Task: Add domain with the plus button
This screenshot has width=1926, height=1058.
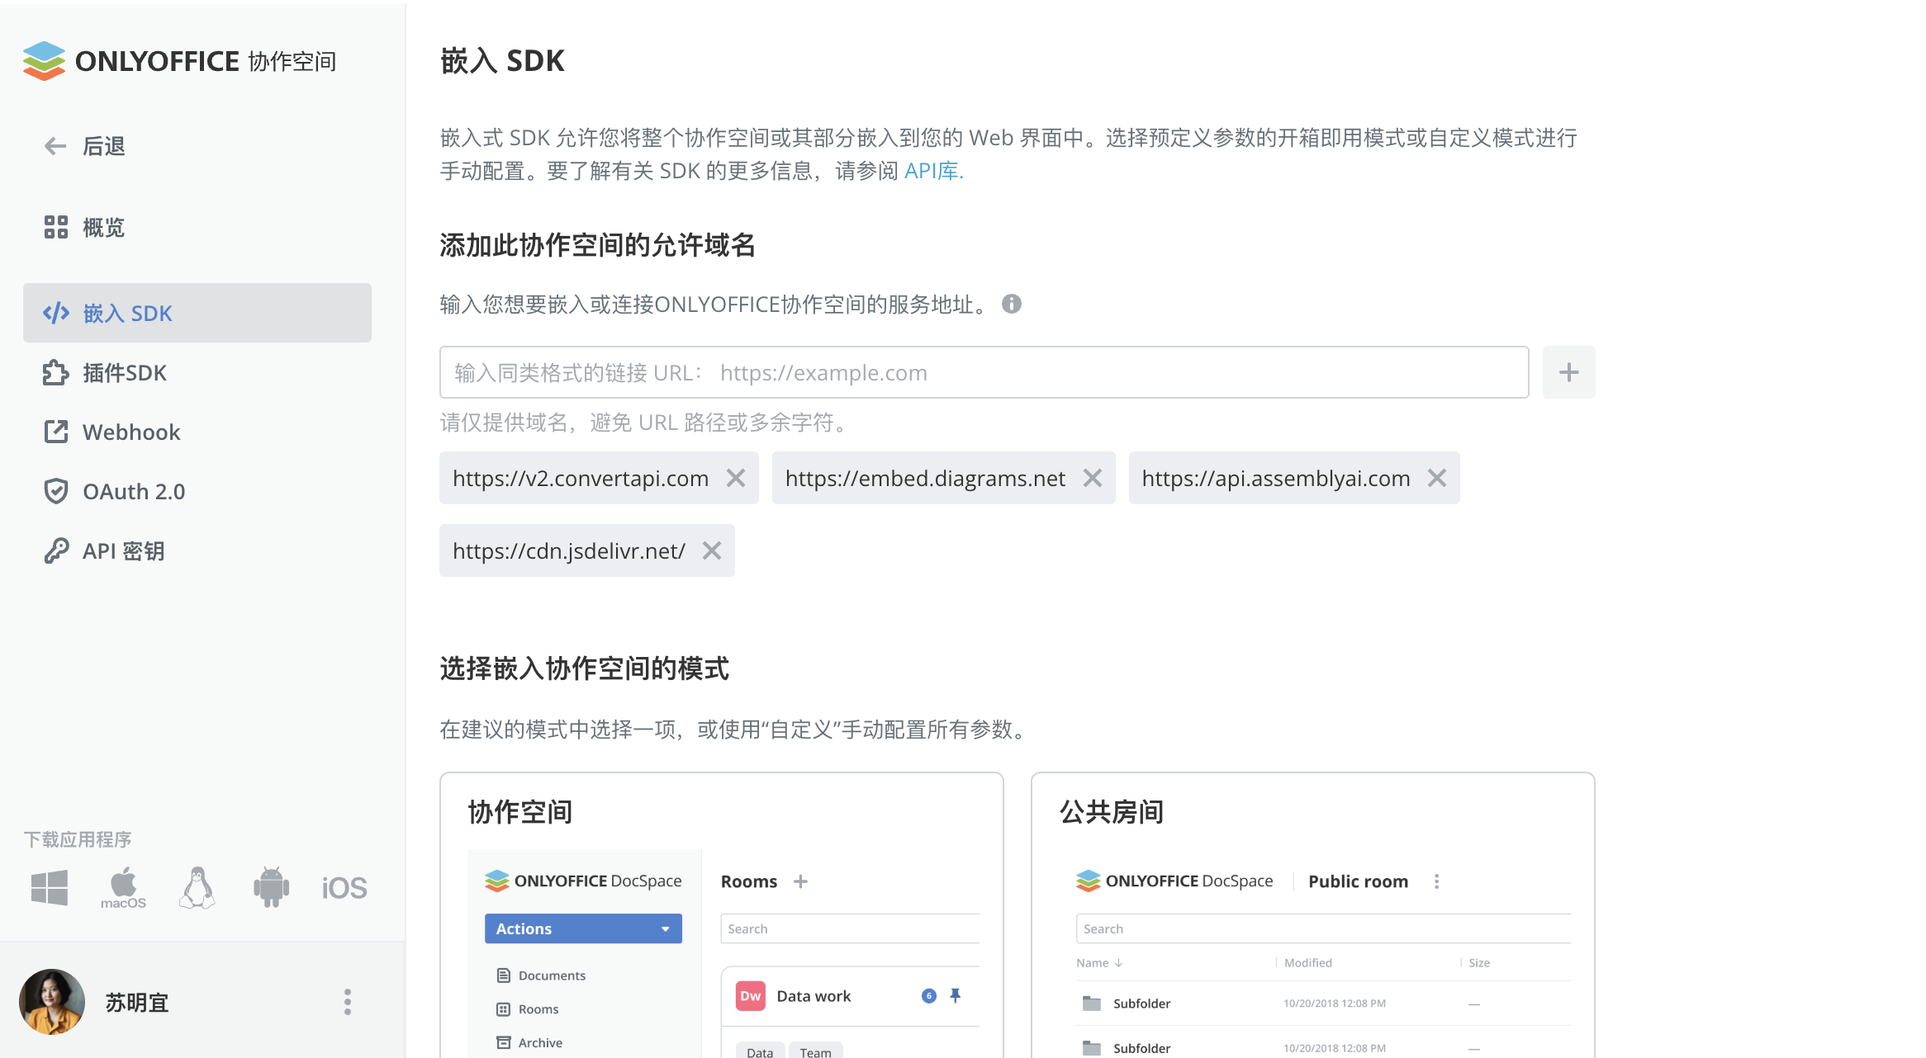Action: click(x=1568, y=372)
